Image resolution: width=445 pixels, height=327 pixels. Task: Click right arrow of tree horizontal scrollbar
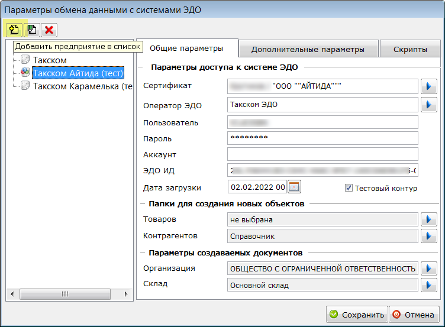[125, 294]
